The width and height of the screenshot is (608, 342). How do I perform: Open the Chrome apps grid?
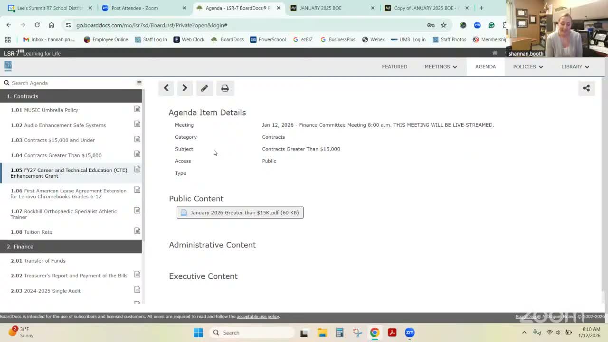point(8,39)
